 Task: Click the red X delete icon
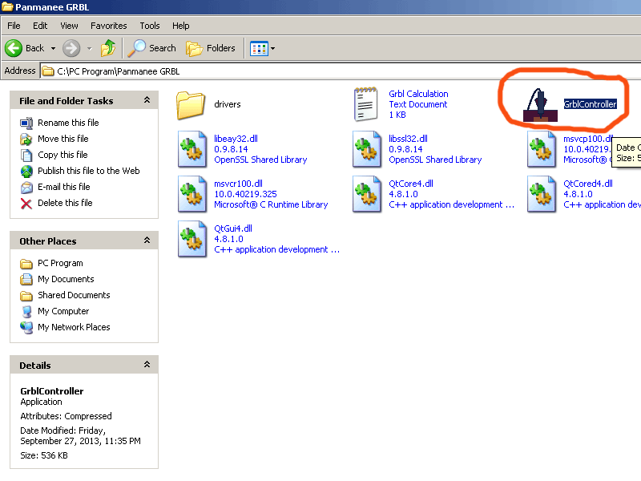26,204
